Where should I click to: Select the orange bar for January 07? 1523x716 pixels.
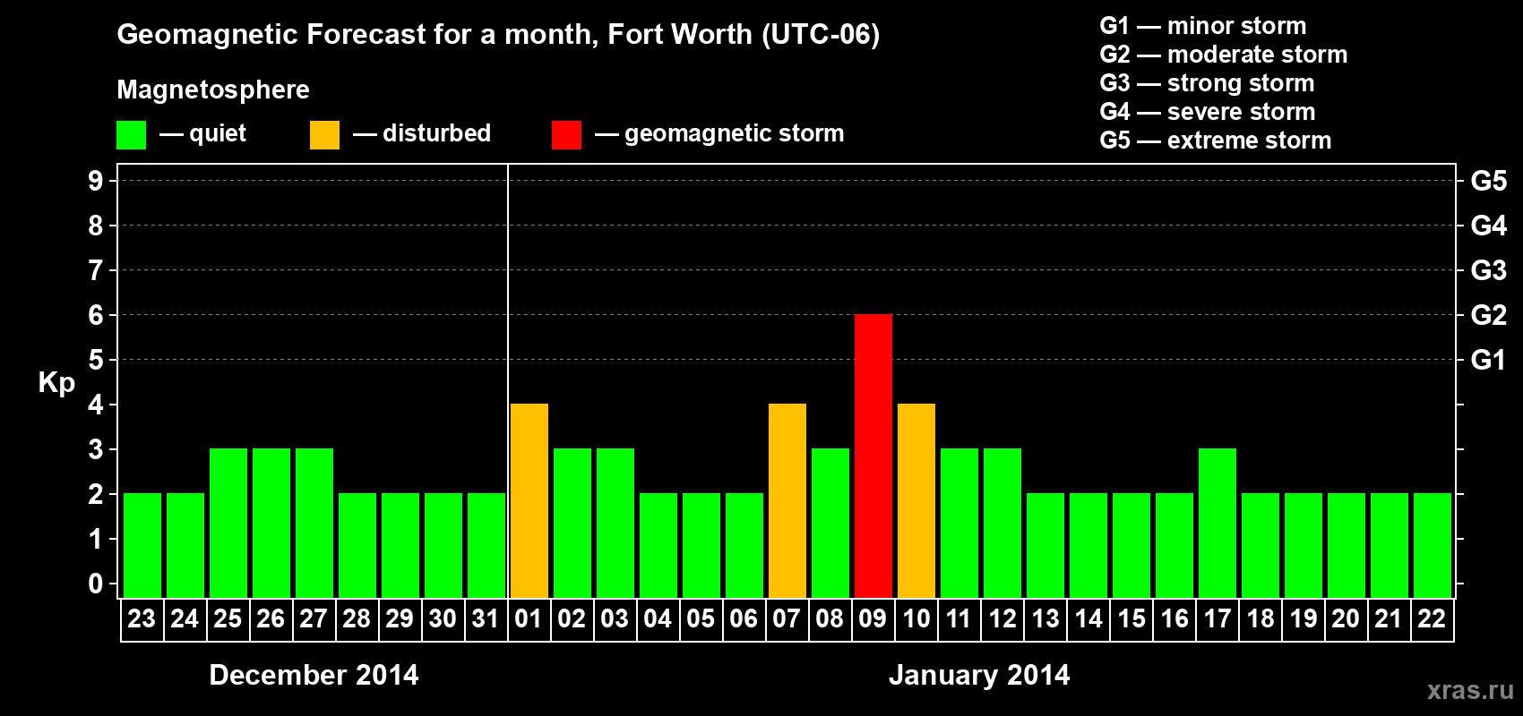coord(787,500)
